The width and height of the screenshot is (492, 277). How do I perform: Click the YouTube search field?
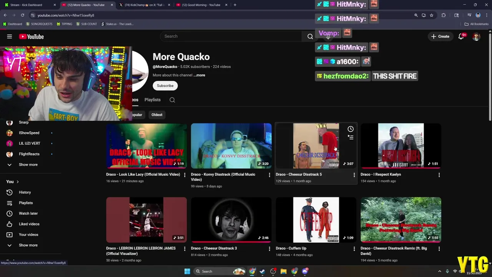(x=231, y=36)
